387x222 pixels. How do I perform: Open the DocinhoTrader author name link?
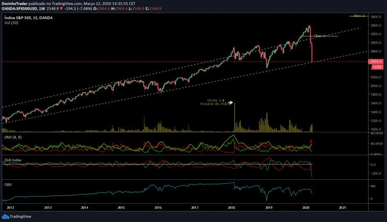point(15,4)
